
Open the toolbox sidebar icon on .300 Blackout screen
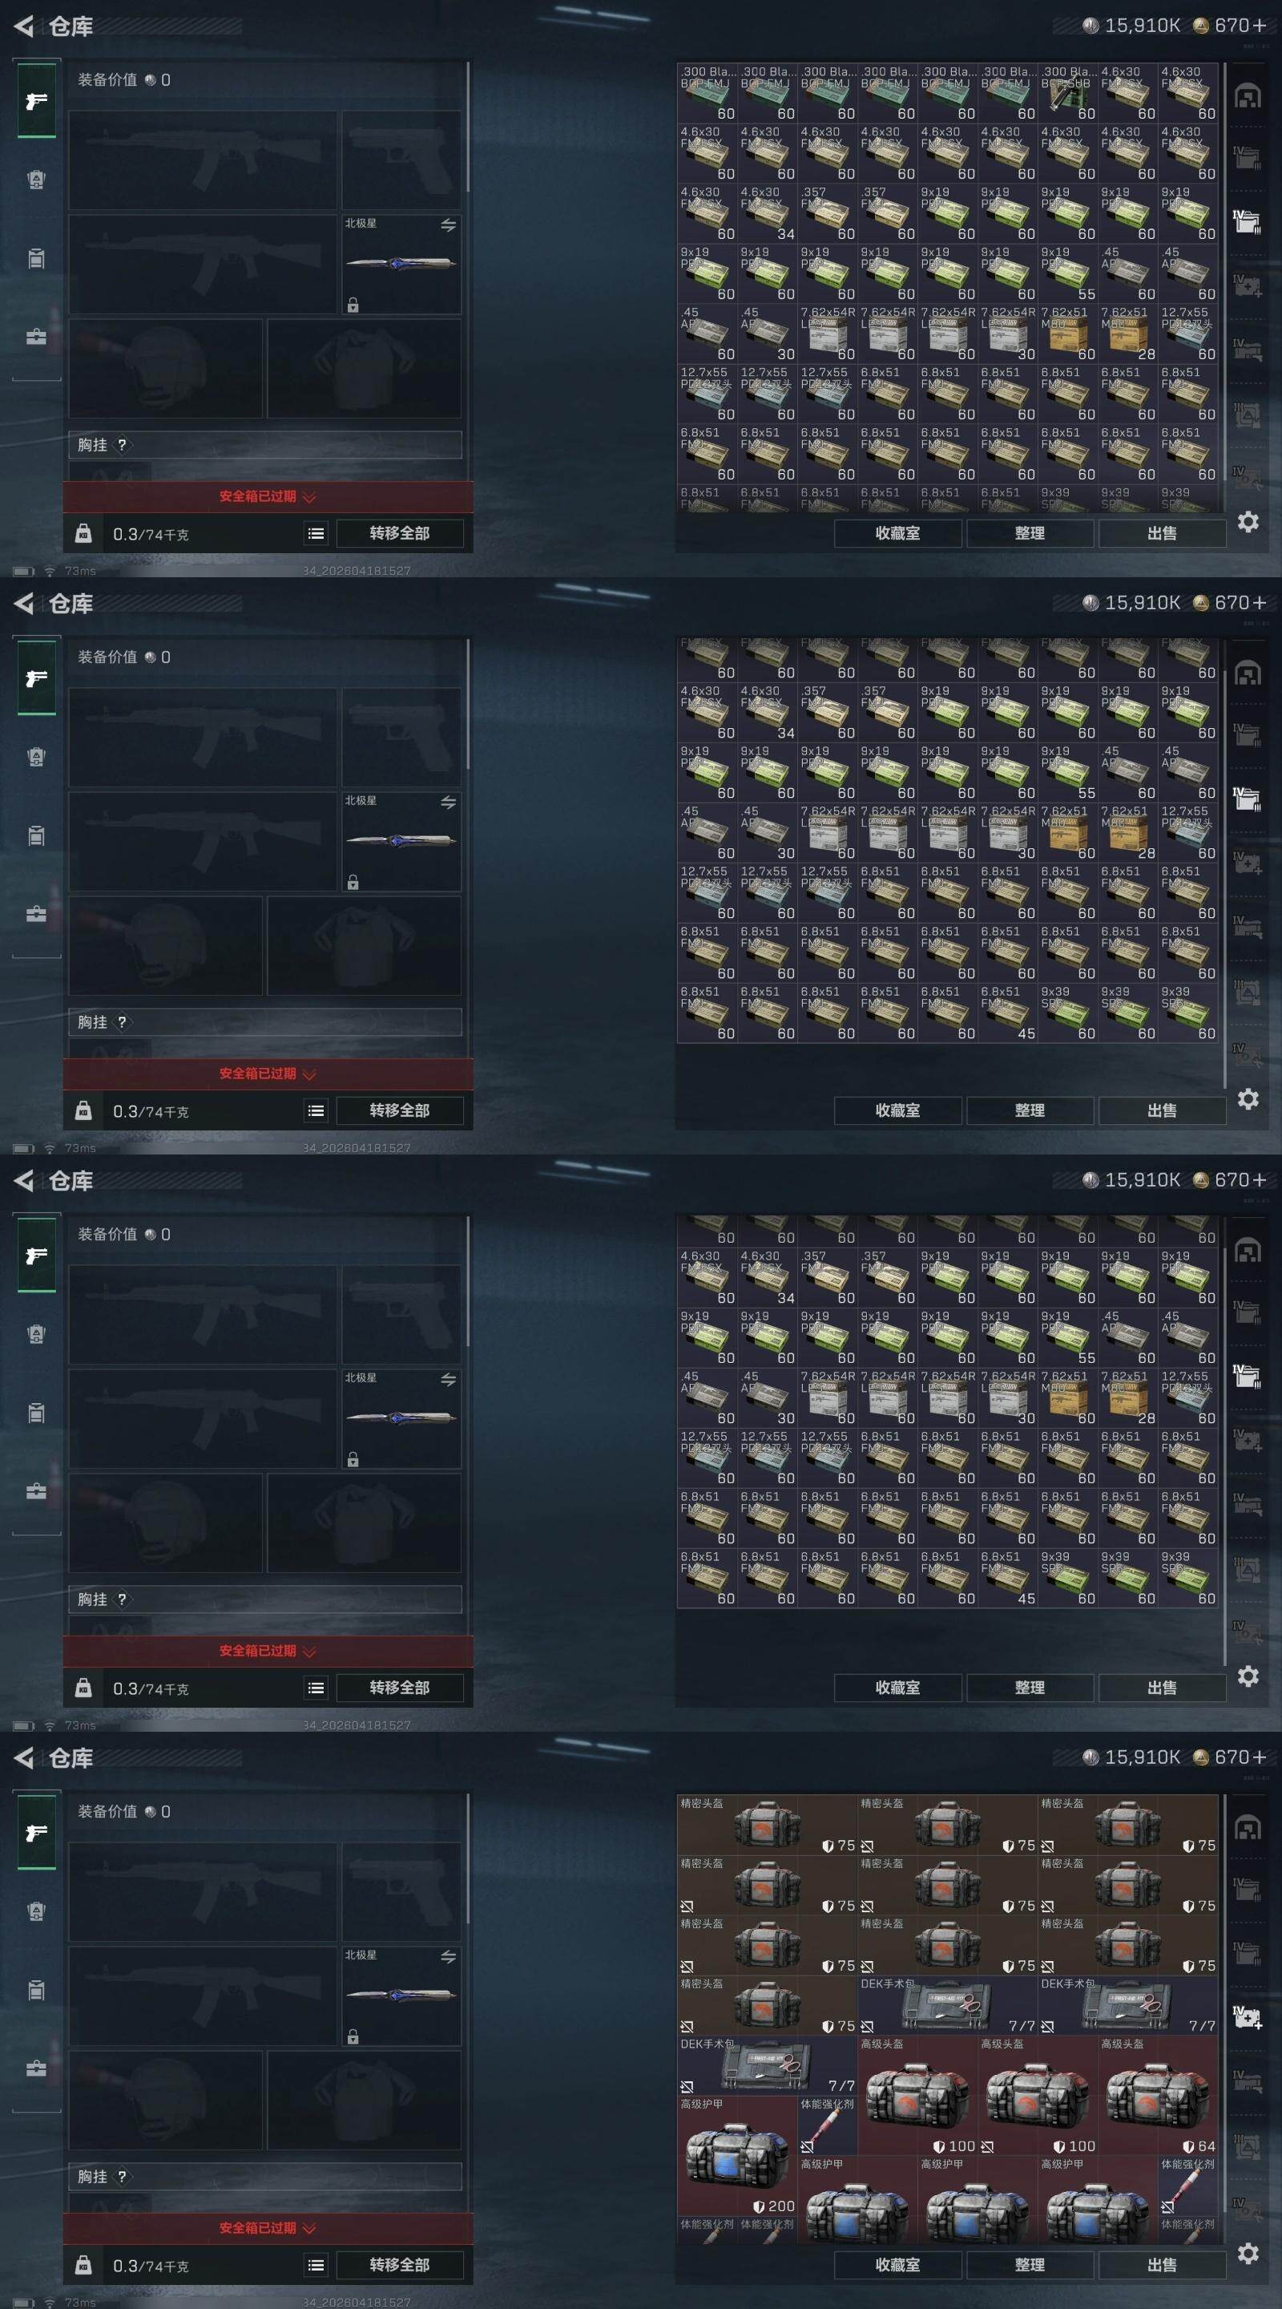[36, 337]
